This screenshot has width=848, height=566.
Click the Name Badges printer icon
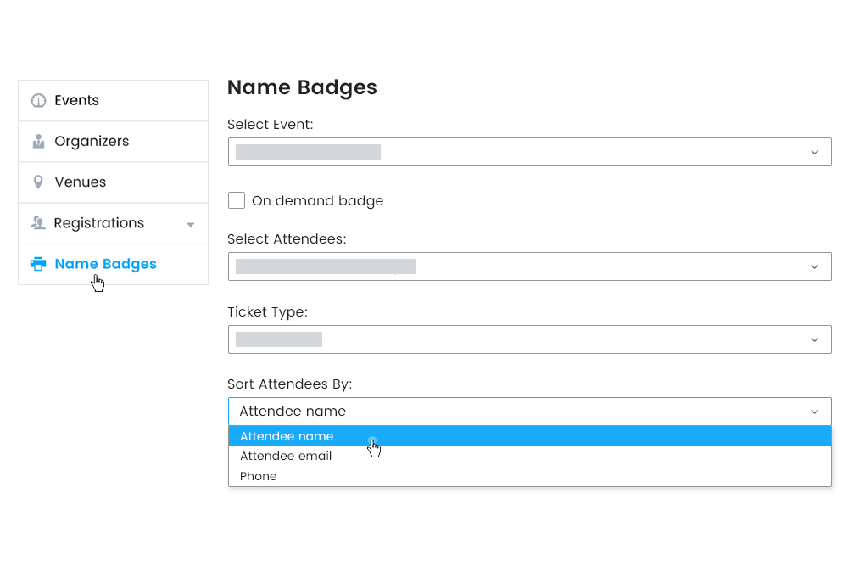38,263
